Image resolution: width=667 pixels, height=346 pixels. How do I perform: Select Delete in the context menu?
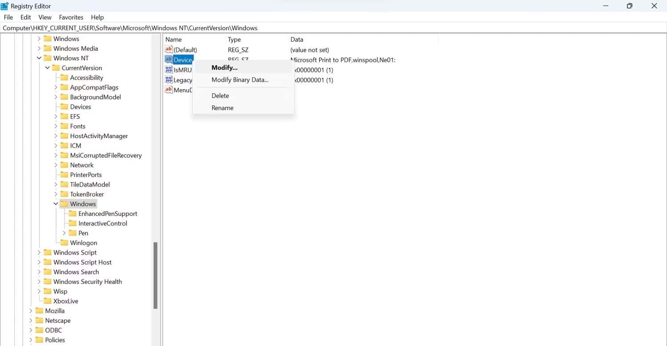click(x=220, y=95)
